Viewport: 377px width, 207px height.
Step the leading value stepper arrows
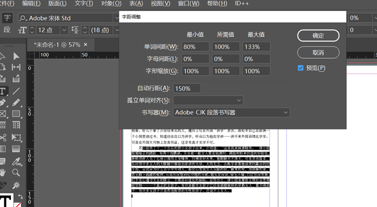84,30
